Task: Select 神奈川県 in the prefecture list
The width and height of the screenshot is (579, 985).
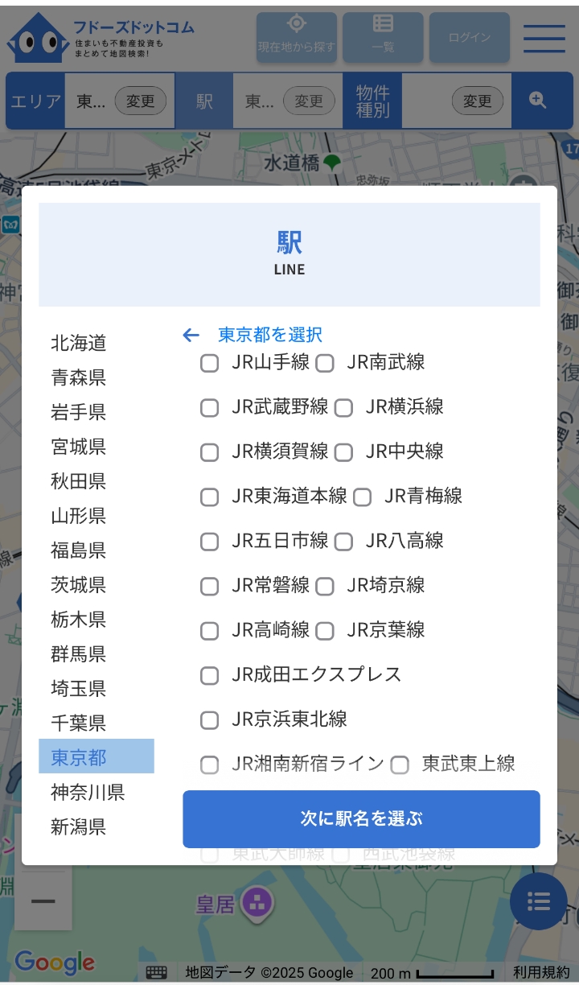Action: pyautogui.click(x=88, y=793)
